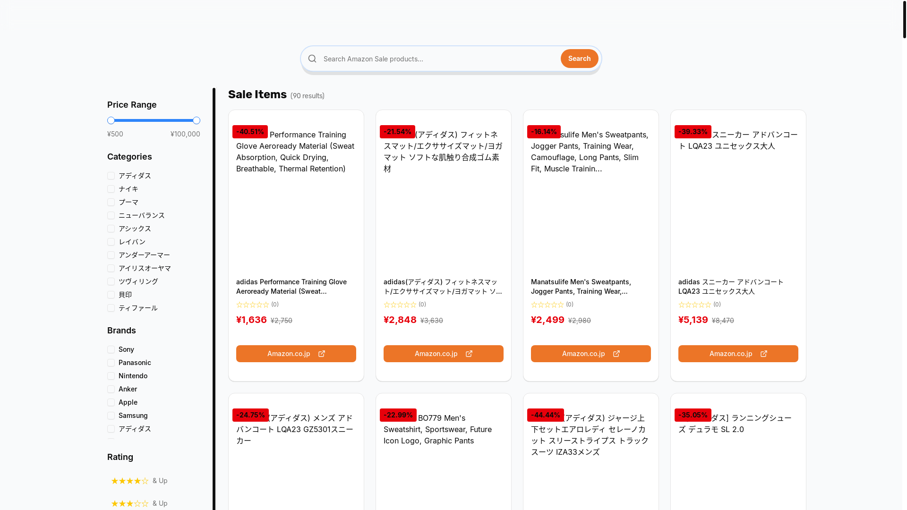Tick the アシックス category checkbox
907x510 pixels.
111,229
